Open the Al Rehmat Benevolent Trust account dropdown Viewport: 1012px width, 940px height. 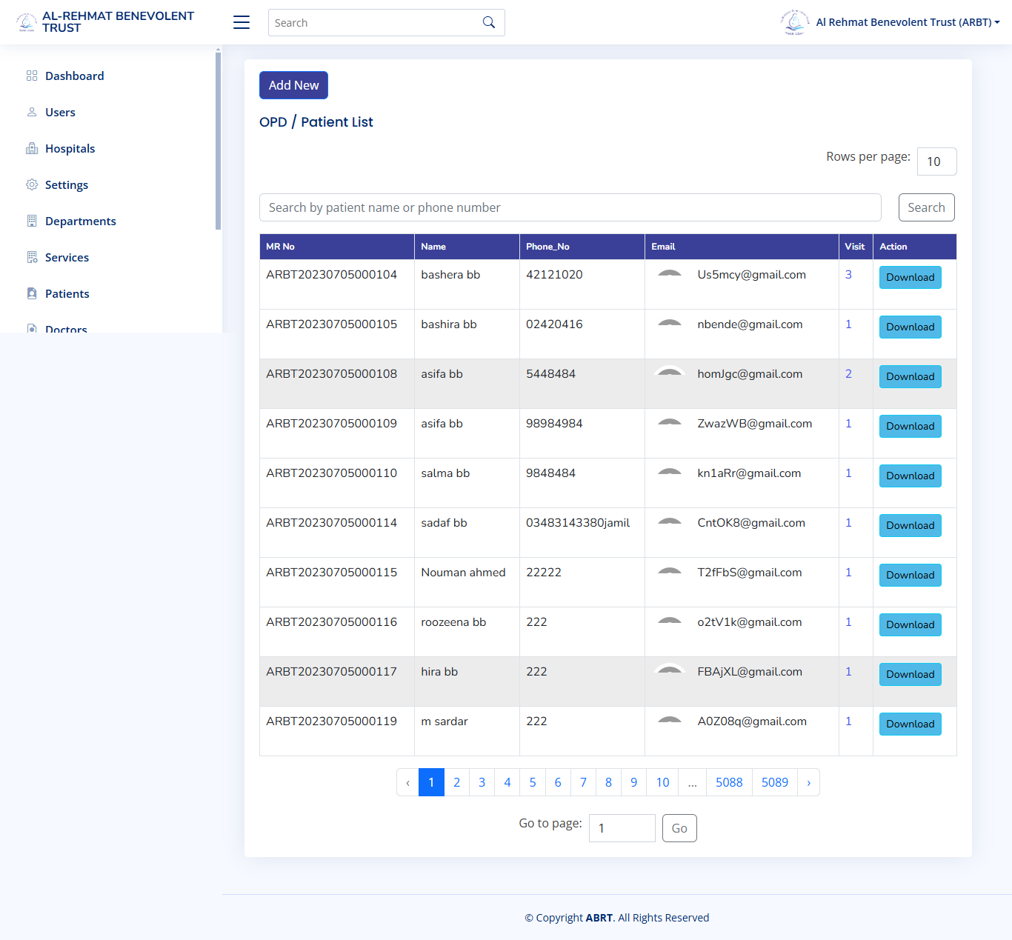click(908, 21)
